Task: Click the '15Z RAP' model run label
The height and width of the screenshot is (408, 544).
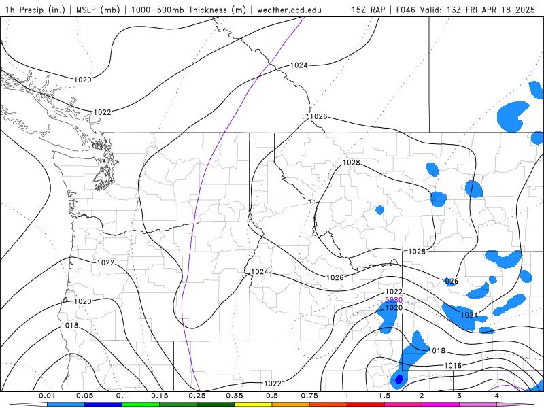Action: [x=368, y=10]
